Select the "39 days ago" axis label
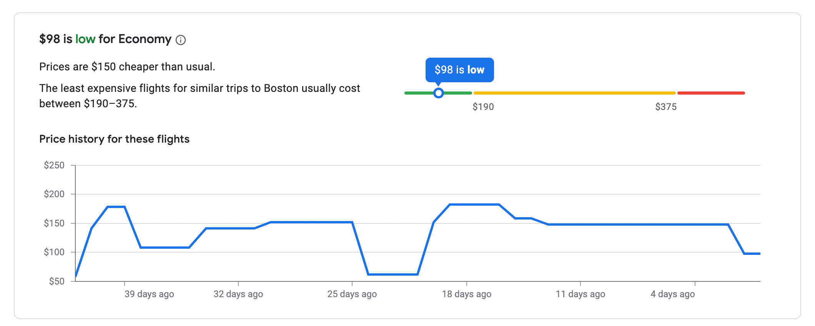Image resolution: width=815 pixels, height=326 pixels. coord(149,294)
